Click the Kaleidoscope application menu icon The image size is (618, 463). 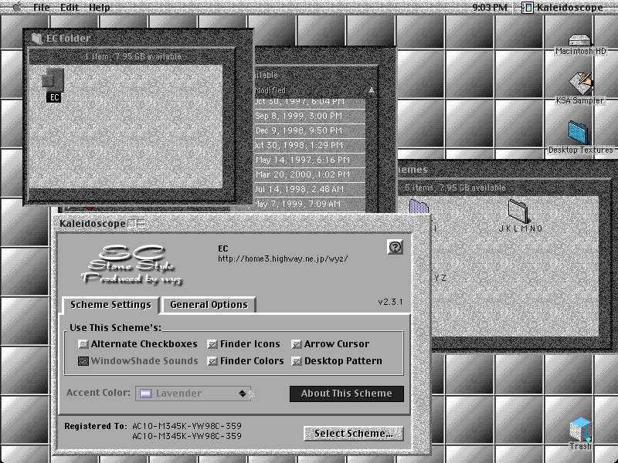pos(528,8)
